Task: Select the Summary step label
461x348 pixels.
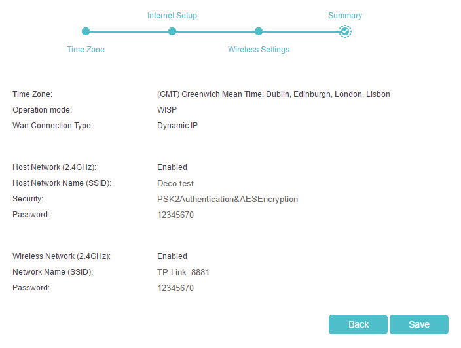Action: click(345, 16)
